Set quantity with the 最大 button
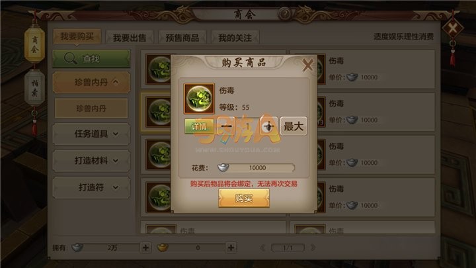 click(x=294, y=126)
